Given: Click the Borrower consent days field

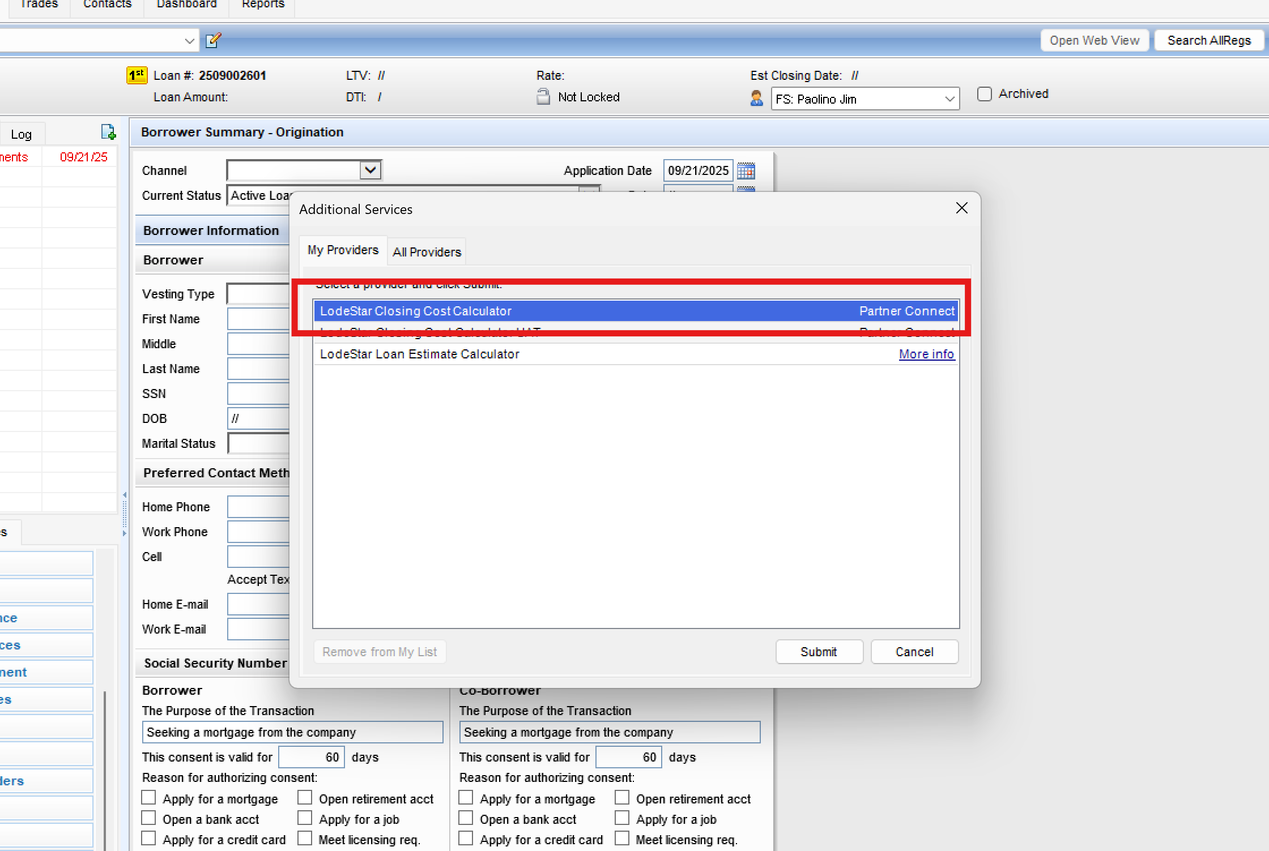Looking at the screenshot, I should (x=311, y=757).
